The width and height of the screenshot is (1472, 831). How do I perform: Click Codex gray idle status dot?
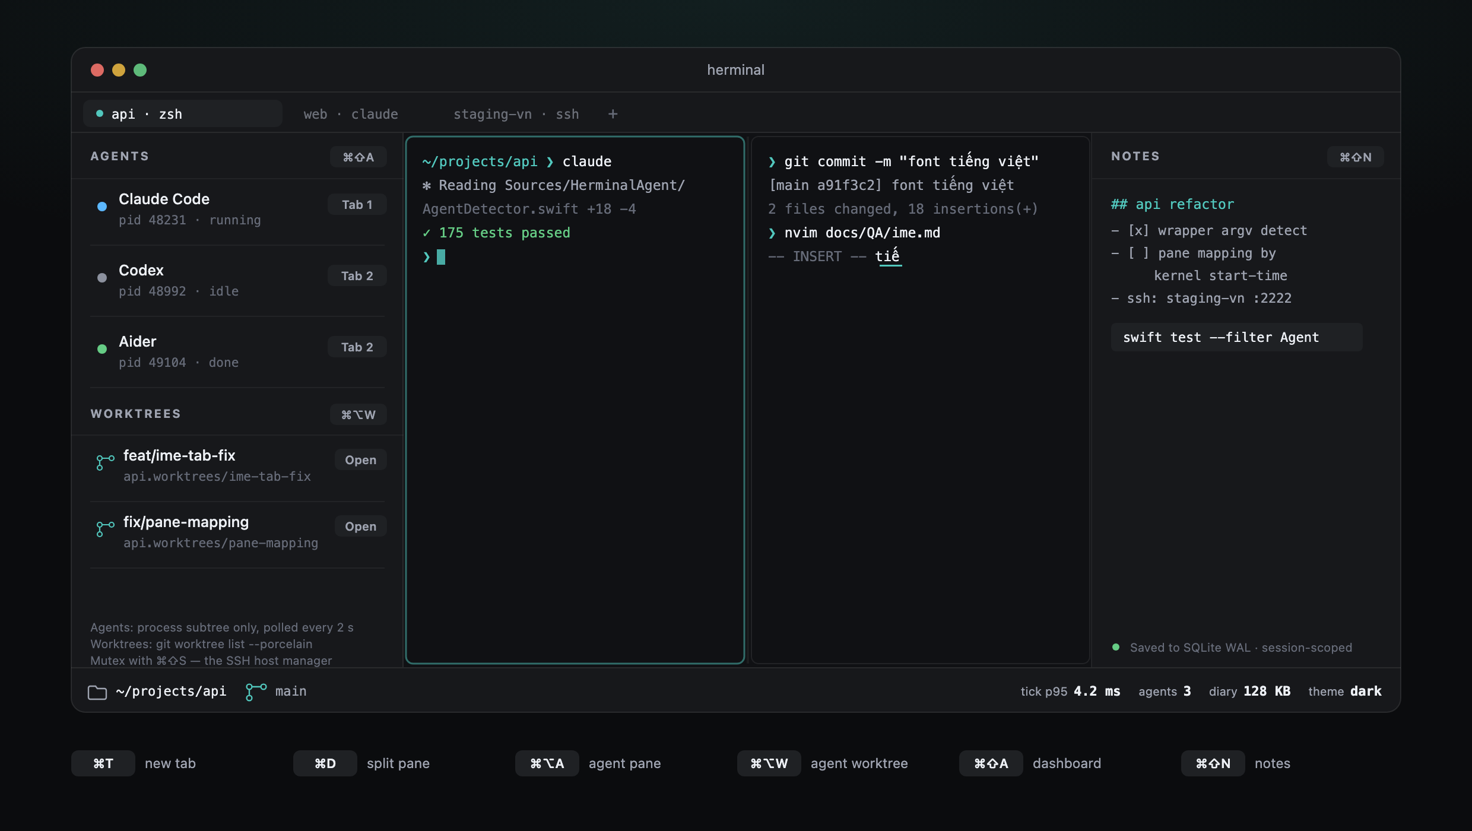[x=102, y=278]
